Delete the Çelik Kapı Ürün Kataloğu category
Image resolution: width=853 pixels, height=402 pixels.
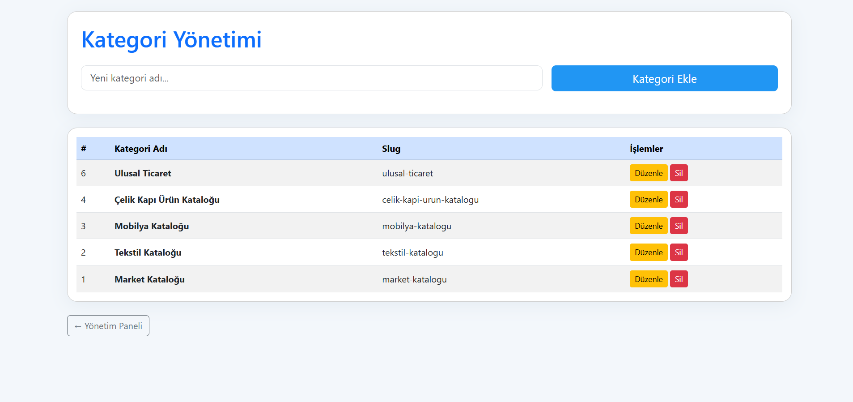[x=679, y=199]
